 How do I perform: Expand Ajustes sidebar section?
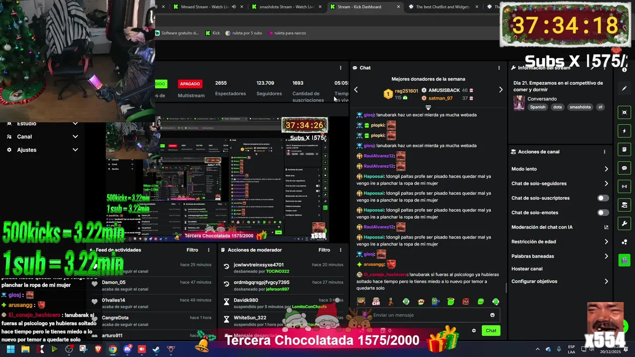coord(42,150)
